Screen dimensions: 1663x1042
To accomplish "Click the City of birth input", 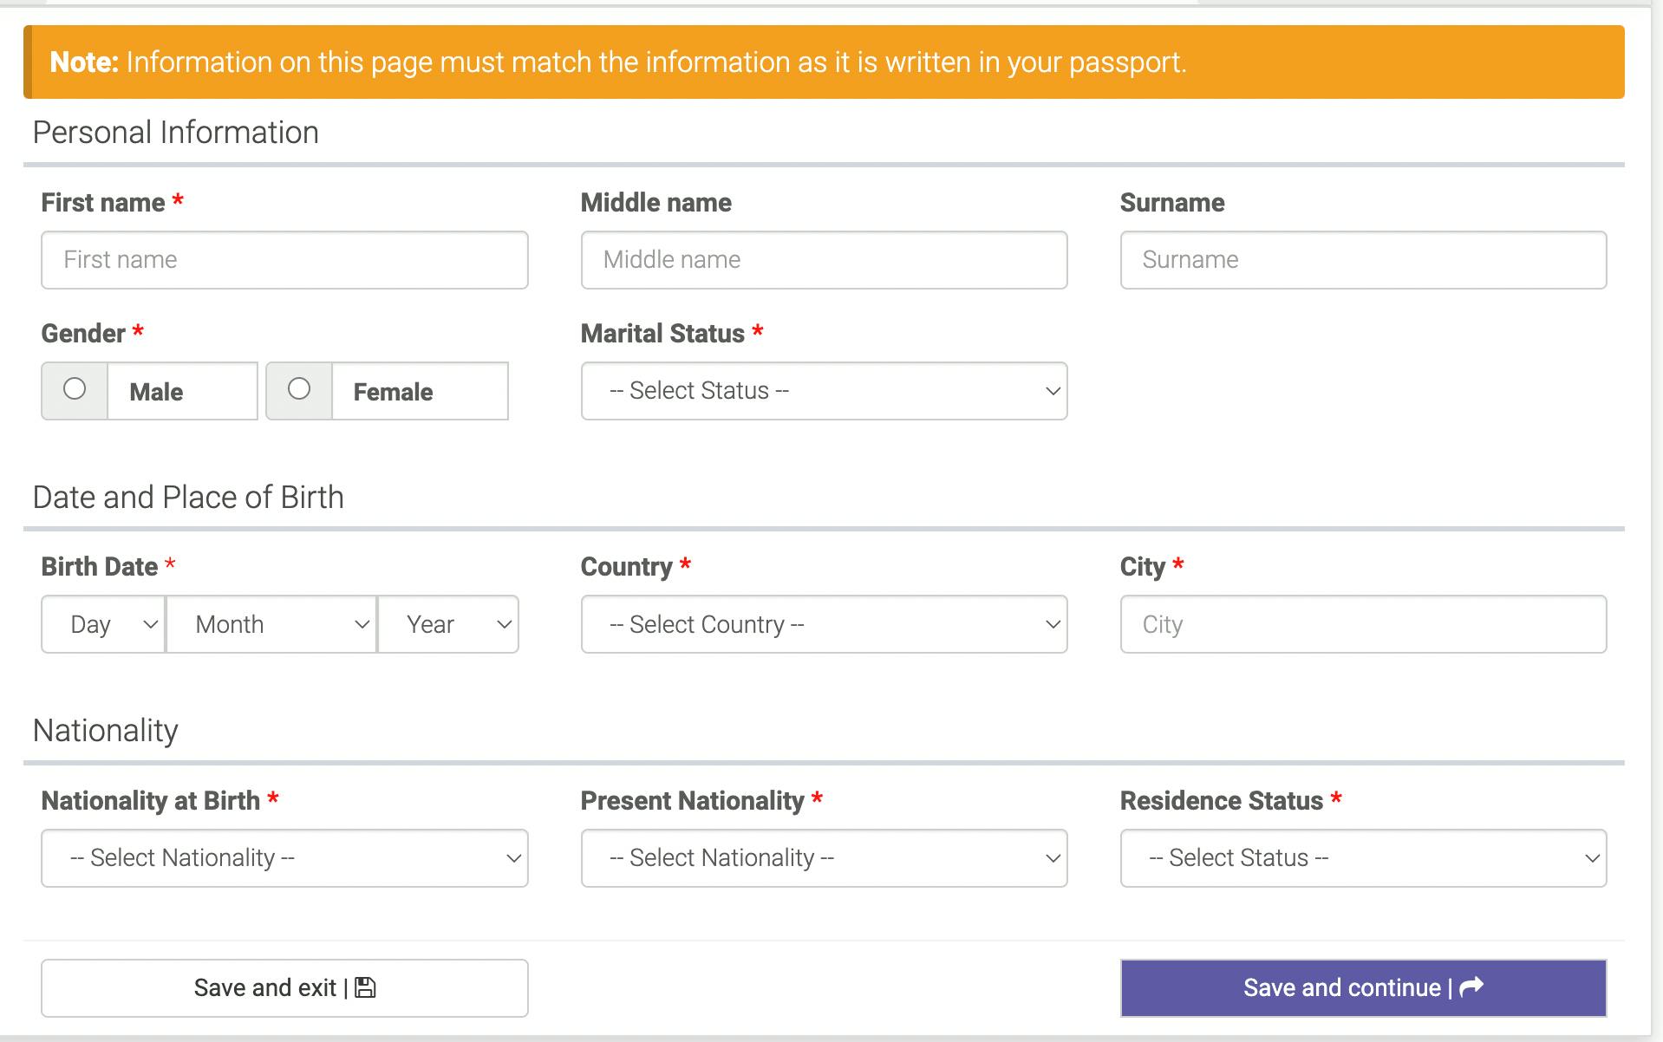I will click(x=1363, y=624).
